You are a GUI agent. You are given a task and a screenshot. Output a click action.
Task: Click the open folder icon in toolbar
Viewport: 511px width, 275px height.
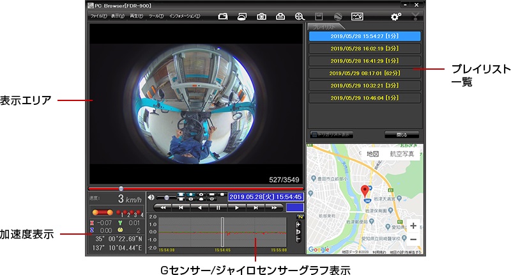222,16
